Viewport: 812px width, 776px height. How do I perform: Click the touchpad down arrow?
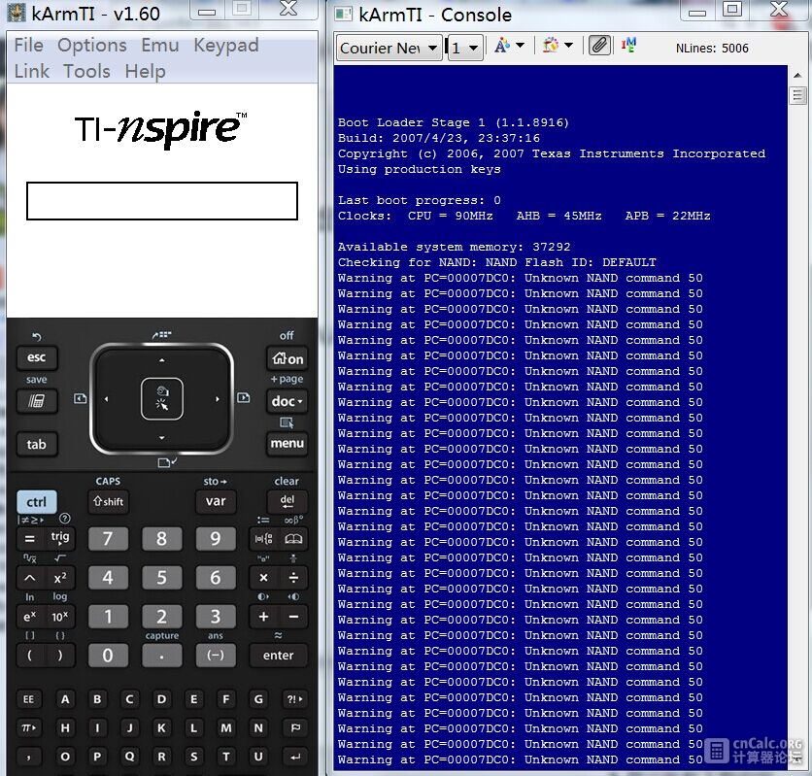click(162, 438)
